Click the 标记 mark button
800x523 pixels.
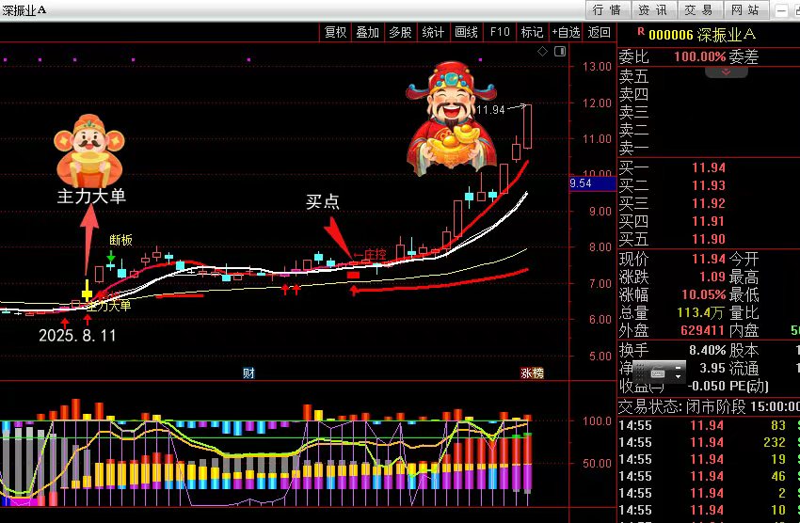[532, 32]
